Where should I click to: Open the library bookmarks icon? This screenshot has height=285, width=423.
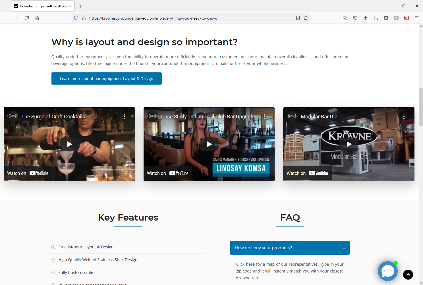click(376, 18)
